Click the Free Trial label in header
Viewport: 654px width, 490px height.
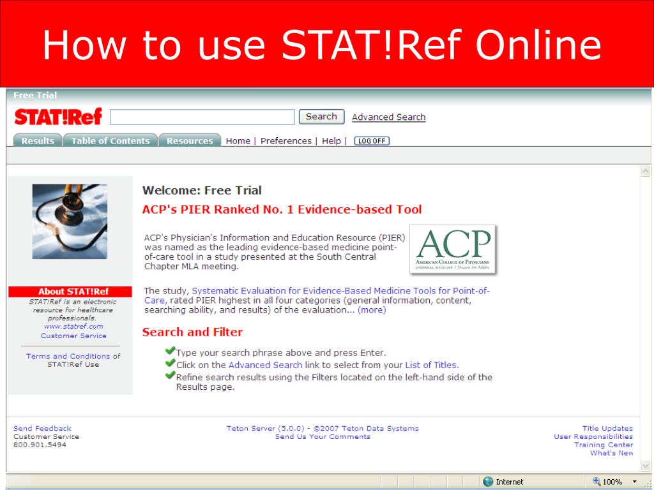pyautogui.click(x=35, y=96)
